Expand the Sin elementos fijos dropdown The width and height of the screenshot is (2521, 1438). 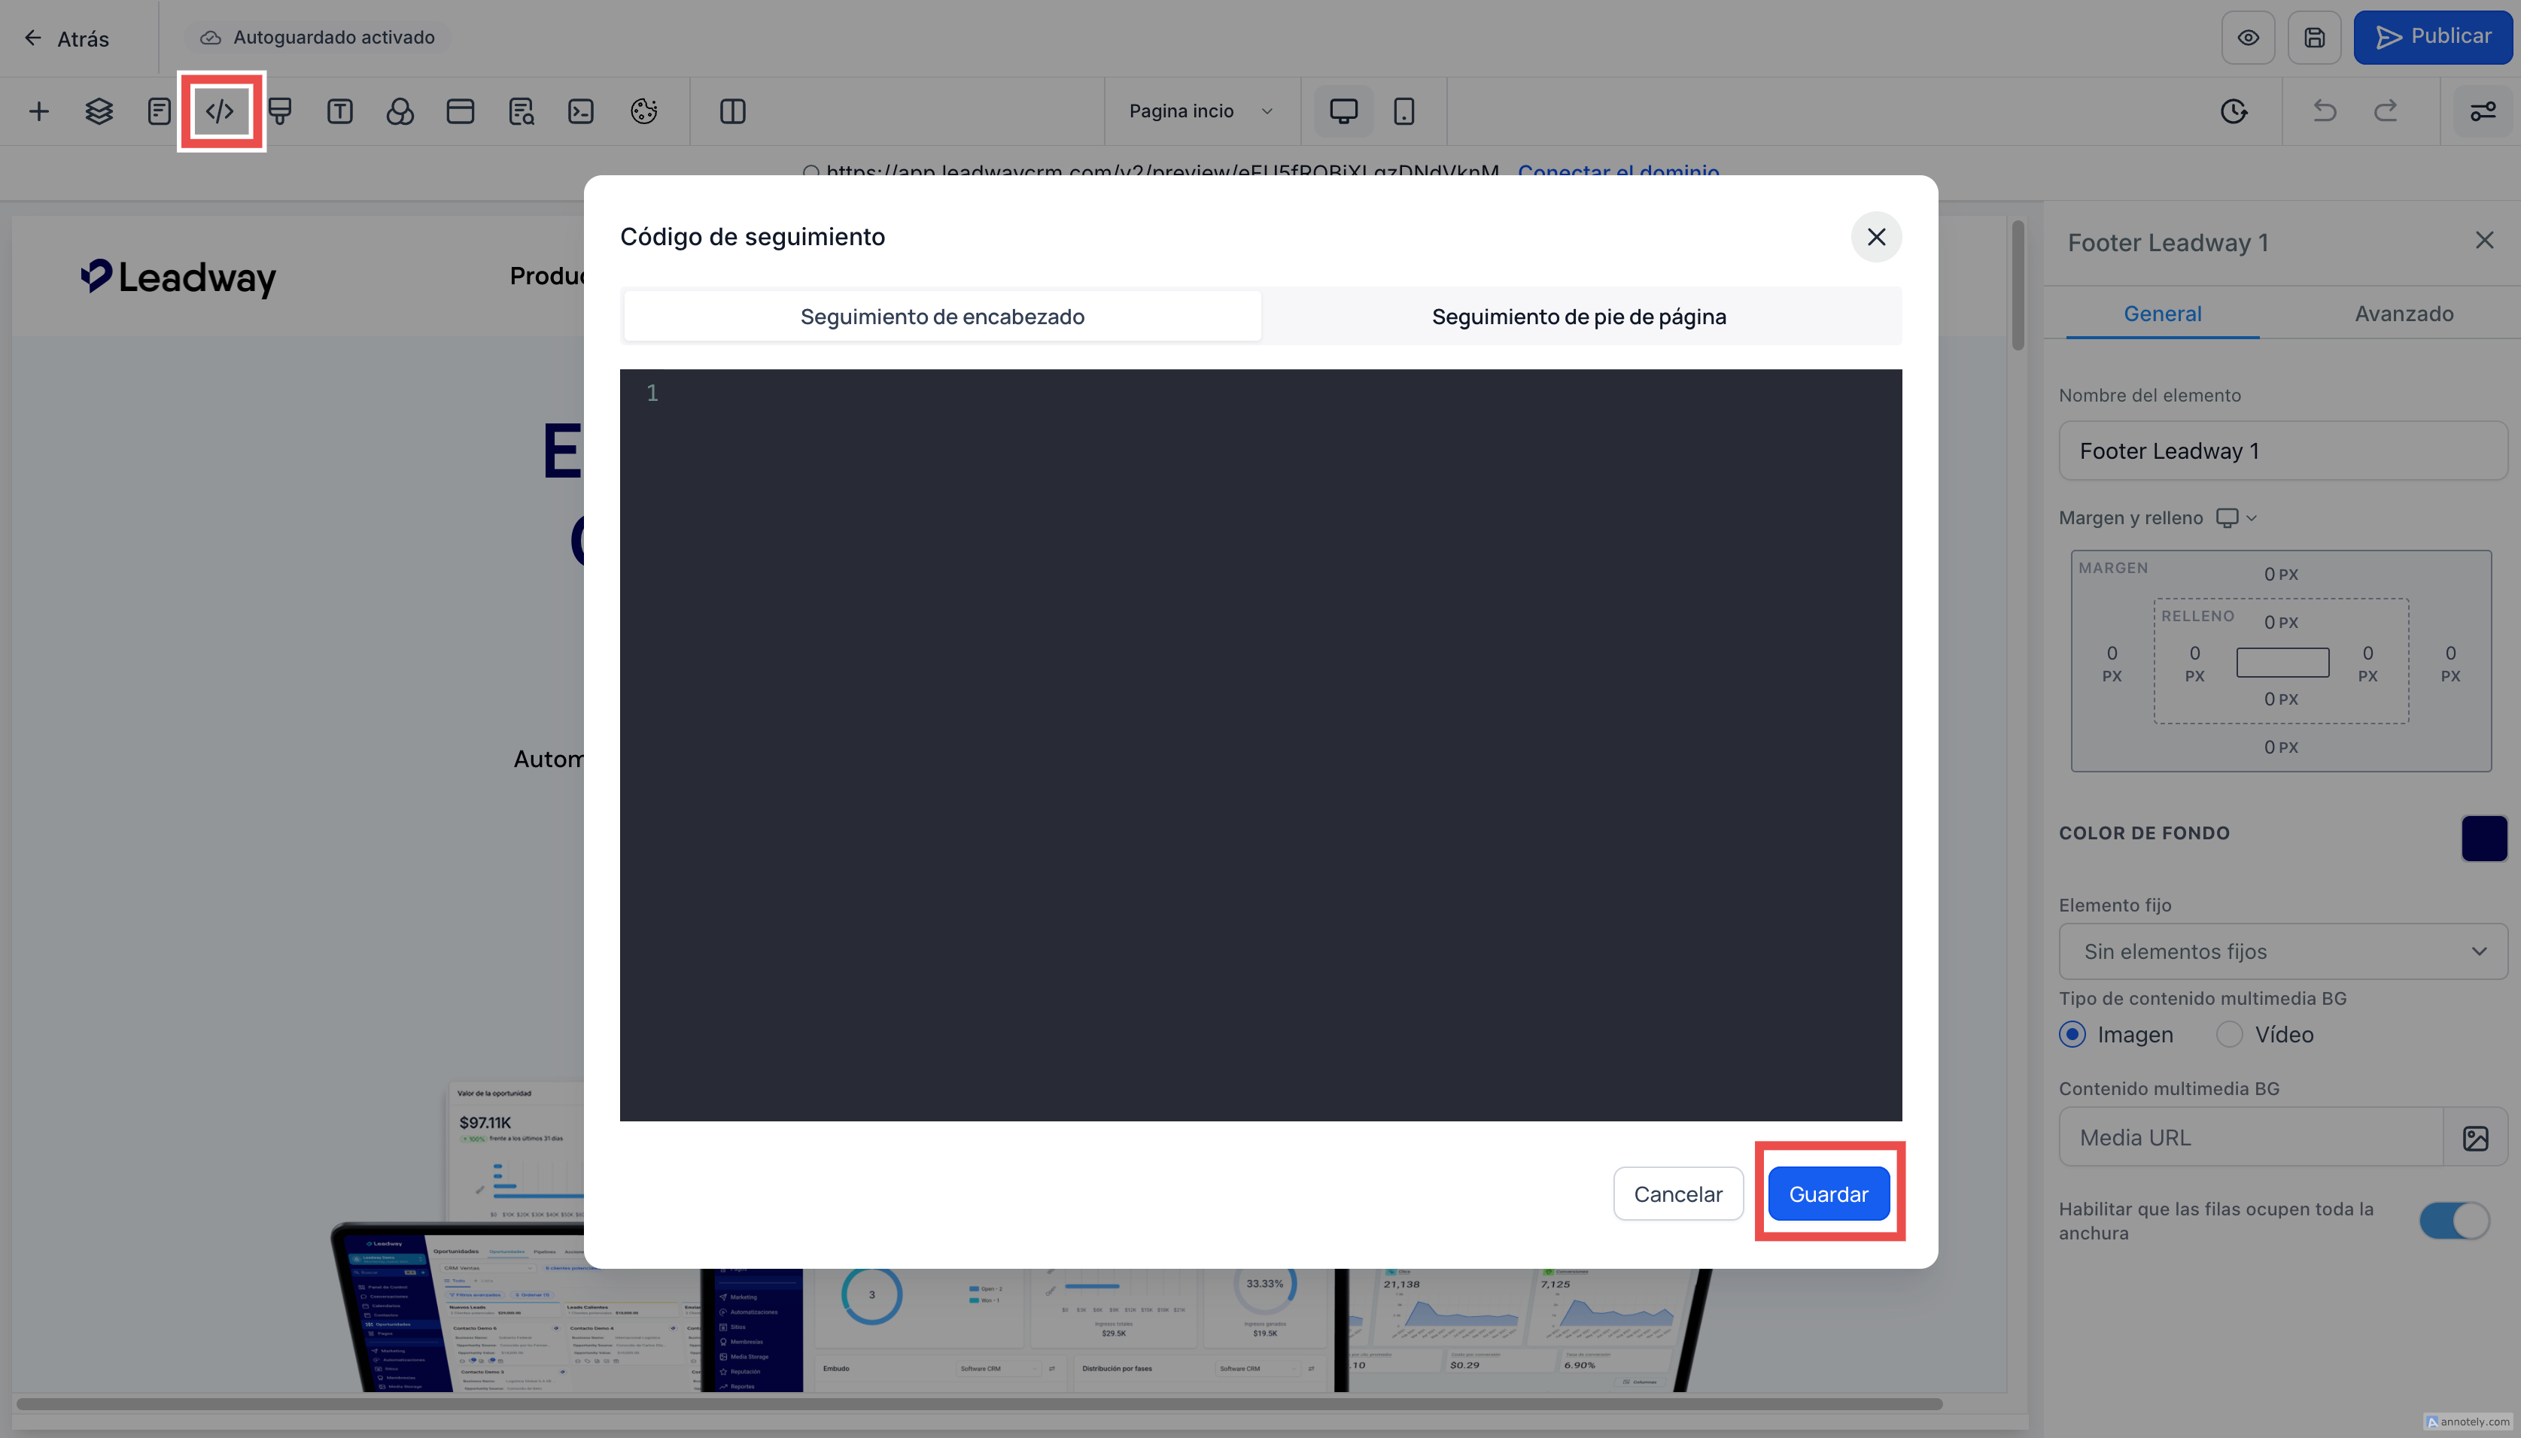[2282, 951]
